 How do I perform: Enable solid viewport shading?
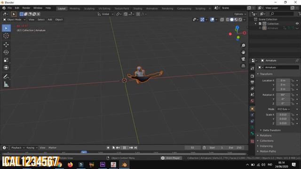[232, 20]
